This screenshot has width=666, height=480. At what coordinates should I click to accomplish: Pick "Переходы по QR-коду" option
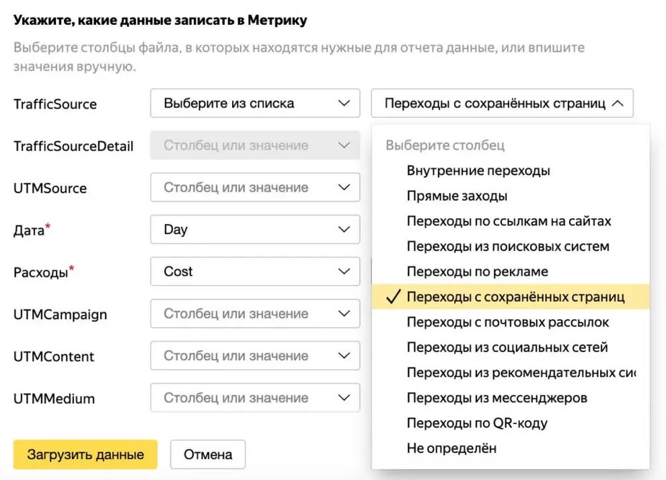pos(478,423)
